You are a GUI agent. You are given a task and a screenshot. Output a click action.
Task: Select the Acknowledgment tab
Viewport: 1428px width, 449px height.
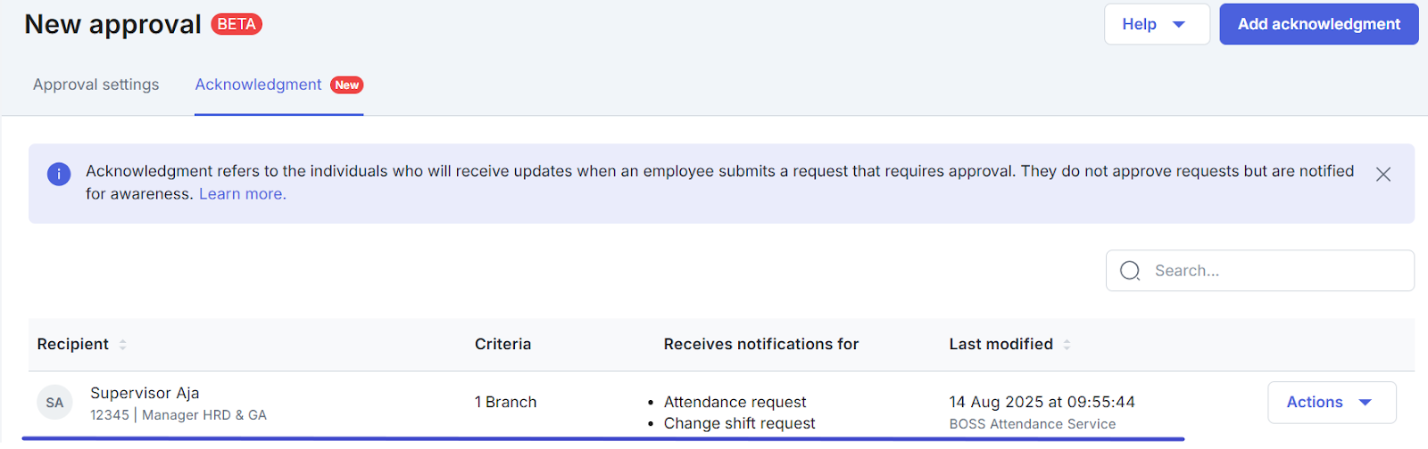258,85
